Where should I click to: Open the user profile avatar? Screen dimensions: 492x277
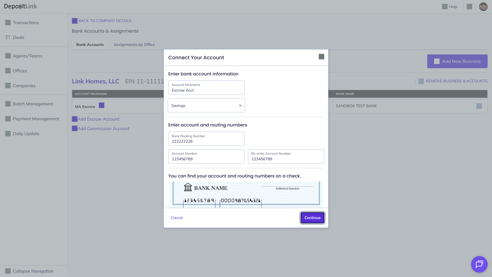tap(483, 7)
